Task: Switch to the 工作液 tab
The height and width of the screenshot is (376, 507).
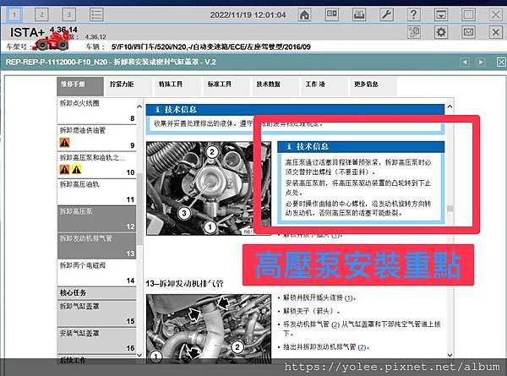Action: coord(324,86)
